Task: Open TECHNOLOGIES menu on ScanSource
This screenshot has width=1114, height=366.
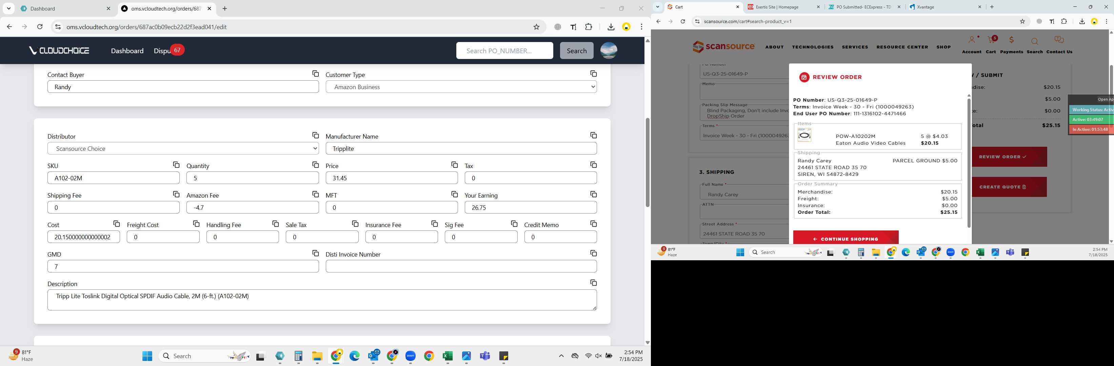Action: coord(813,47)
